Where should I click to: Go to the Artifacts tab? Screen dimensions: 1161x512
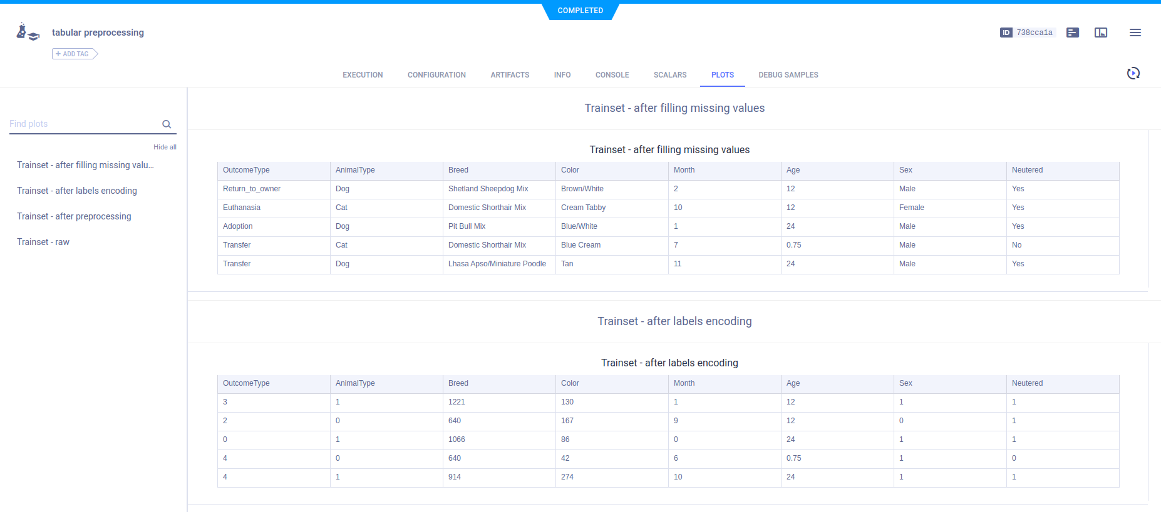[x=510, y=75]
